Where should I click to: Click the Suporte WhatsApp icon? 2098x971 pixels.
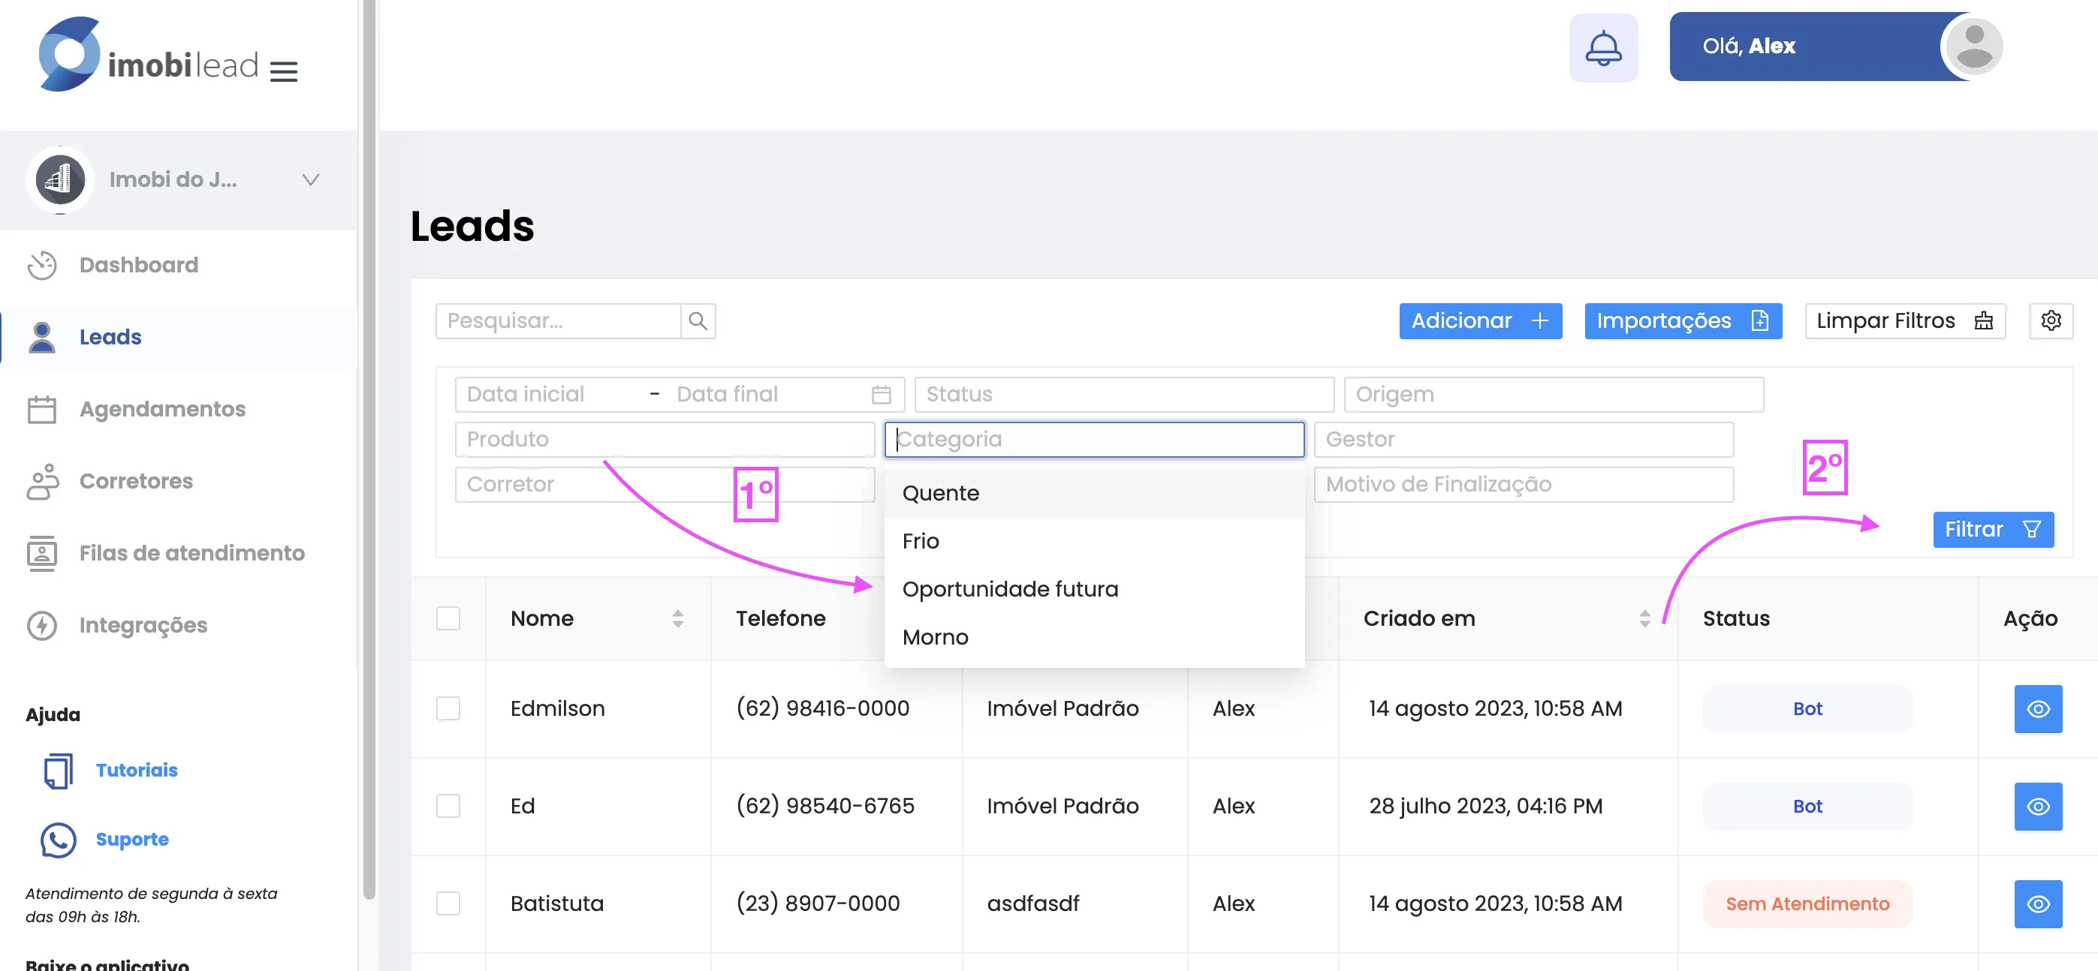[x=58, y=840]
